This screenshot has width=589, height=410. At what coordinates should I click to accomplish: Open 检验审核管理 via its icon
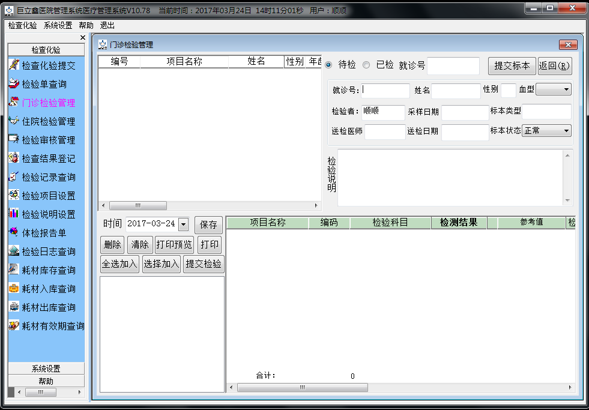[14, 140]
